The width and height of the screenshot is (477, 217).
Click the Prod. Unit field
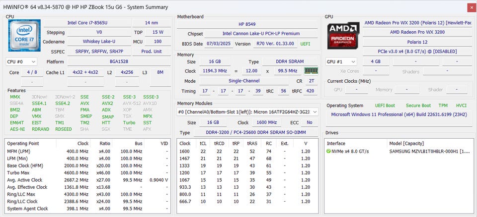(x=152, y=52)
